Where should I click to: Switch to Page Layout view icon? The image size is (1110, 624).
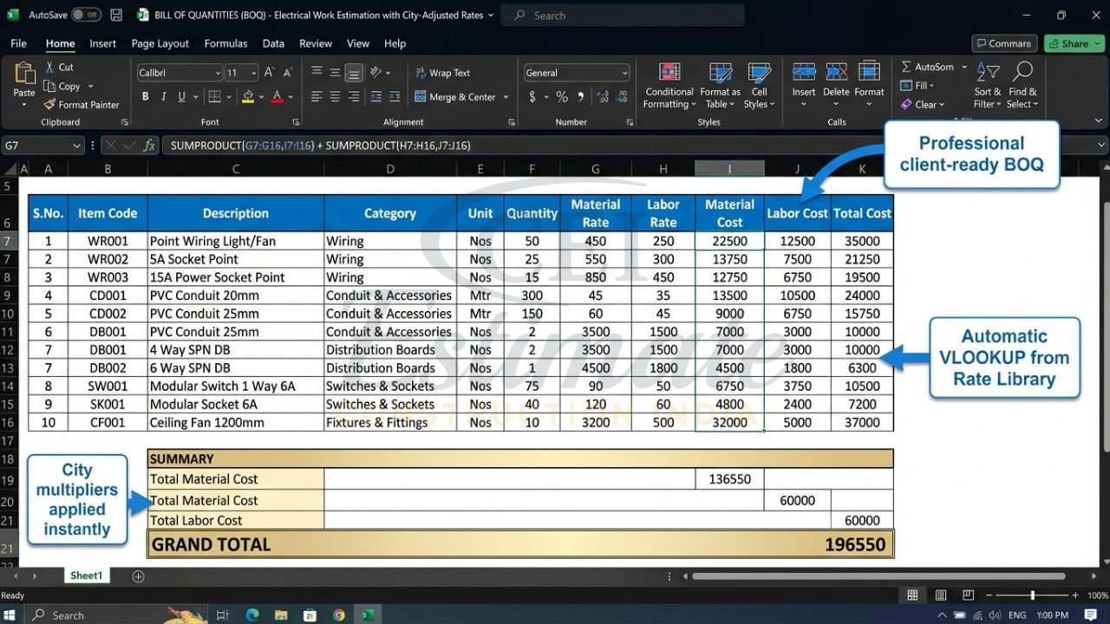tap(941, 595)
